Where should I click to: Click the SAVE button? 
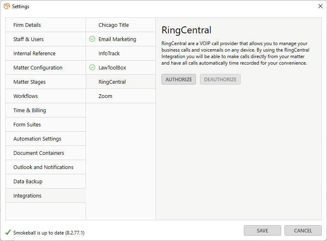(x=262, y=230)
